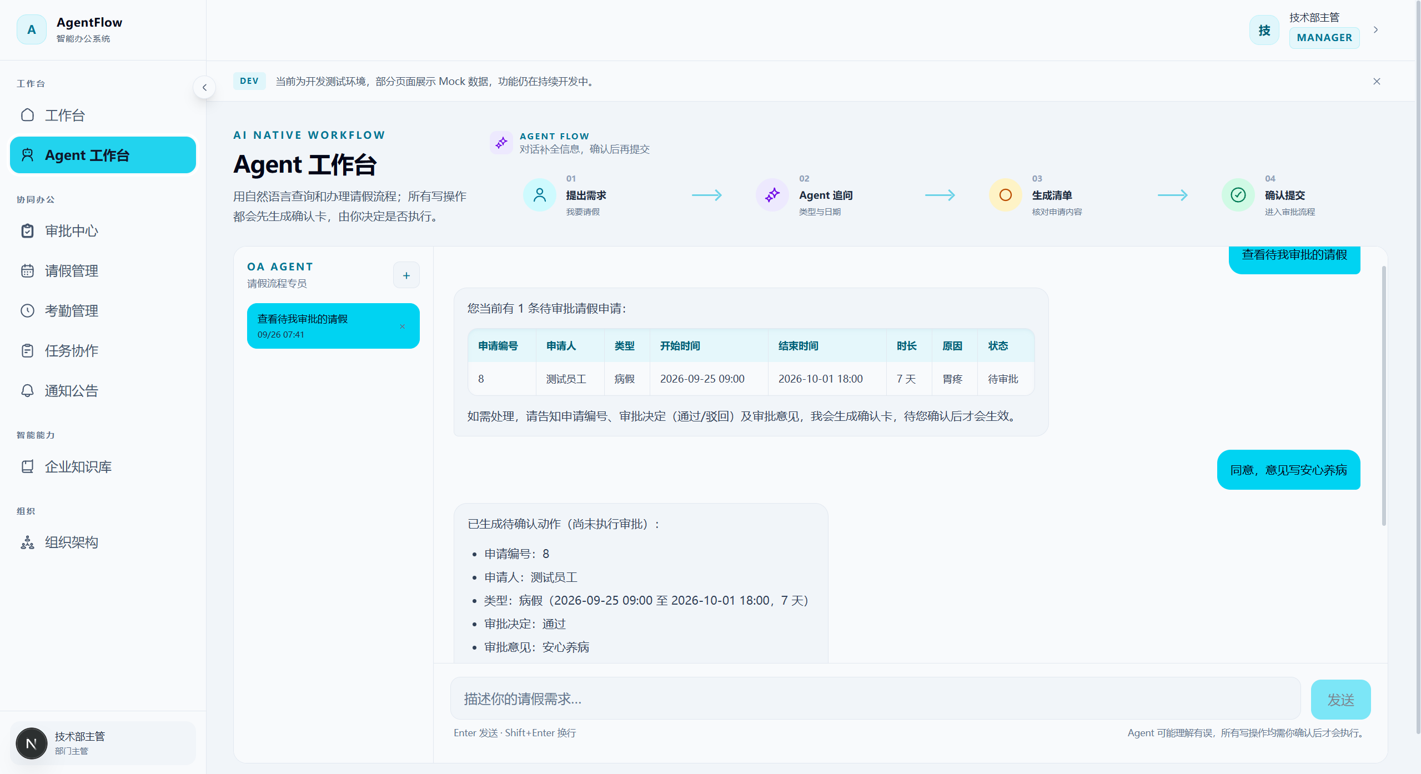Go to 请假管理 page
Image resolution: width=1421 pixels, height=774 pixels.
click(103, 271)
